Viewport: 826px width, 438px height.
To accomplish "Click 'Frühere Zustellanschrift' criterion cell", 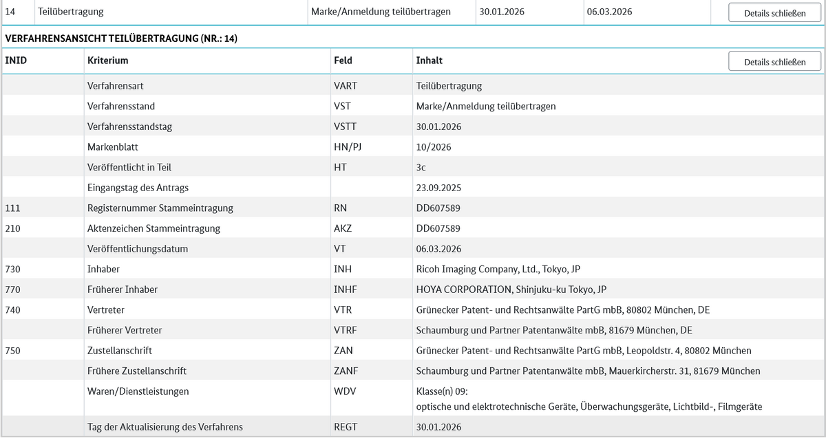I will (137, 371).
